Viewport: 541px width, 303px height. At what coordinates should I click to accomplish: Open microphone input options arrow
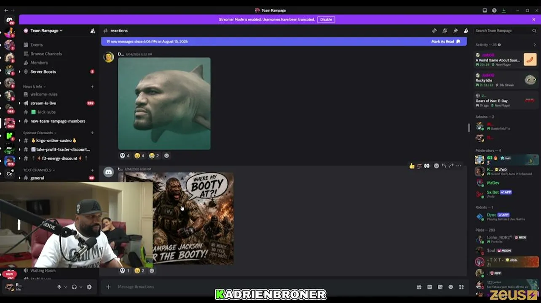click(x=65, y=287)
